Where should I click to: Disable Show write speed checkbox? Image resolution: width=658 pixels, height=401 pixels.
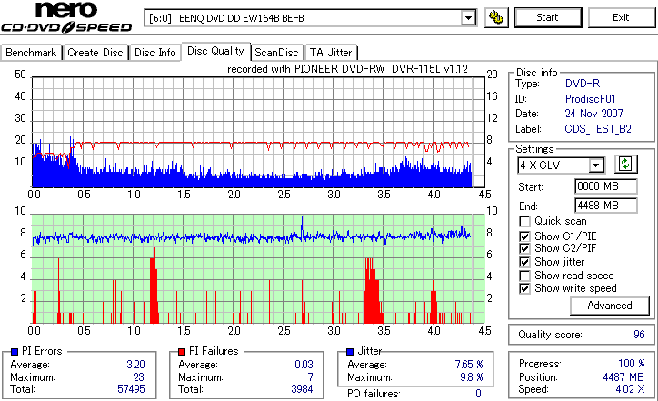point(524,288)
